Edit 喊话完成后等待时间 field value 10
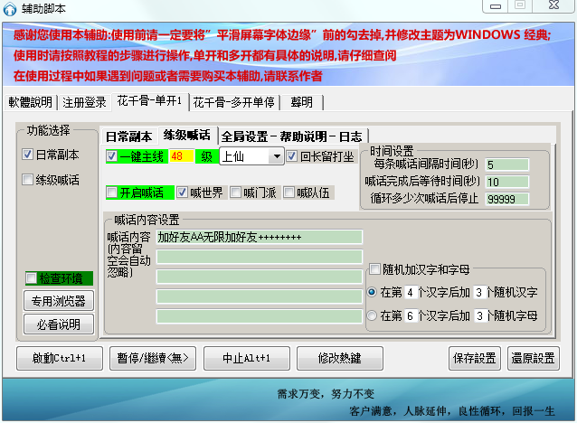Viewport: 577px width, 423px height. pyautogui.click(x=507, y=182)
